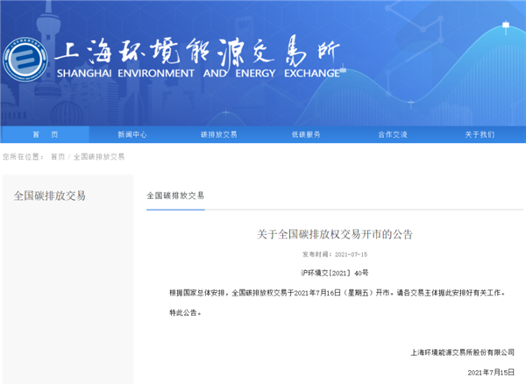This screenshot has height=385, width=526.
Task: Click the signature 上海环境能源交易所股份有限公司
Action: click(463, 353)
